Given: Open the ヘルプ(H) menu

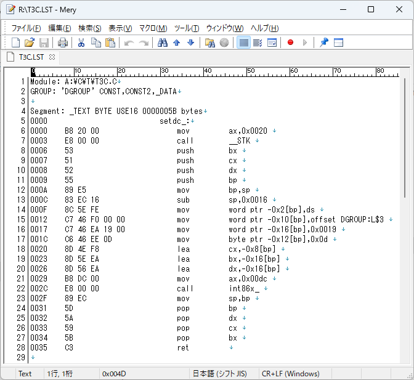Looking at the screenshot, I should [x=264, y=28].
